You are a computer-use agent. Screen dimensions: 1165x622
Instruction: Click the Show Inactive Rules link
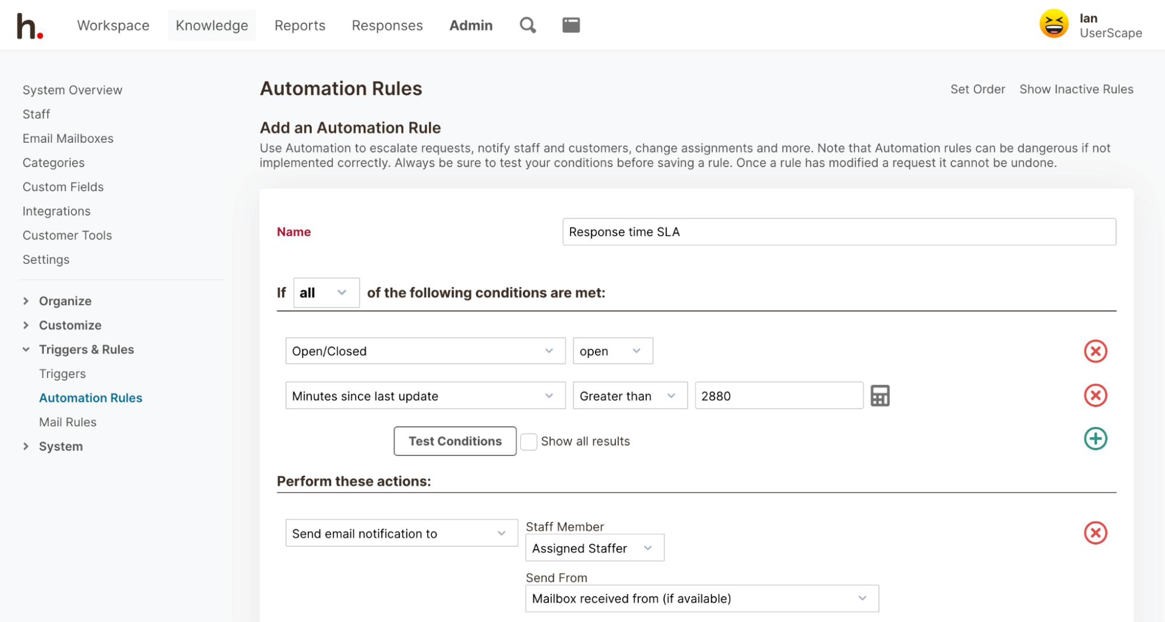[1076, 89]
